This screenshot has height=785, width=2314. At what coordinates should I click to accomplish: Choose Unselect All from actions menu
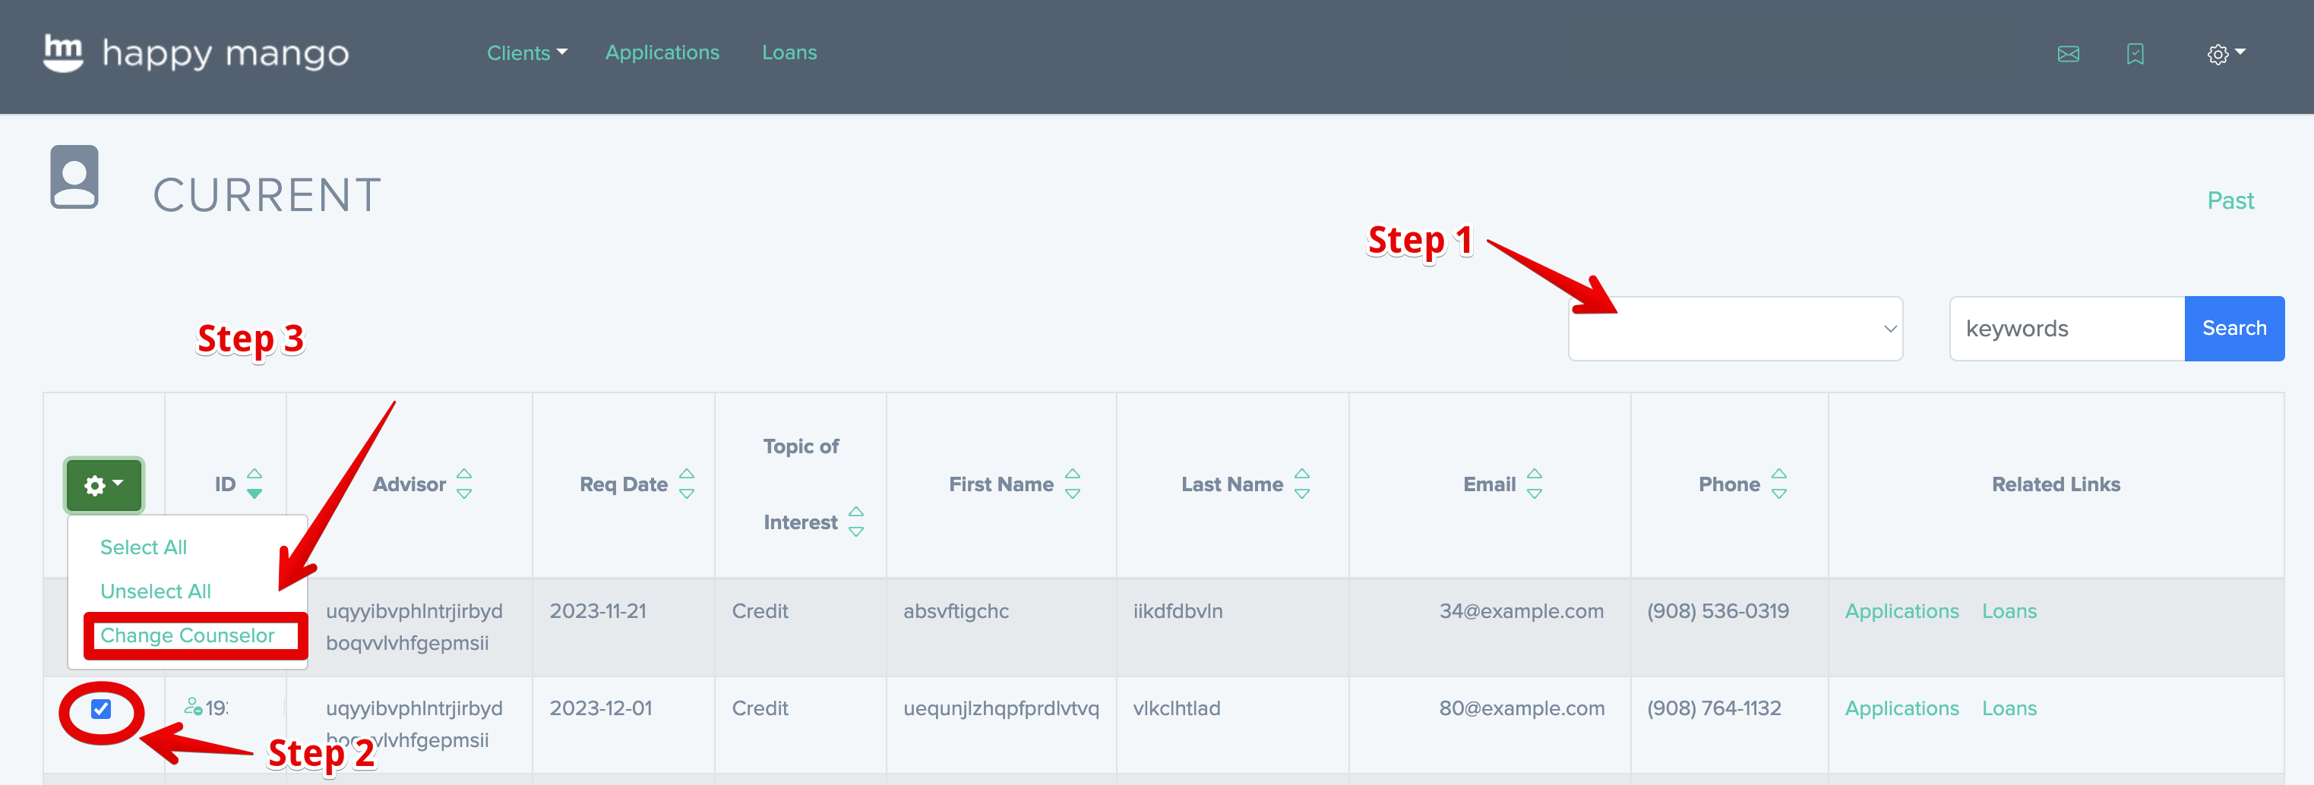pyautogui.click(x=156, y=591)
